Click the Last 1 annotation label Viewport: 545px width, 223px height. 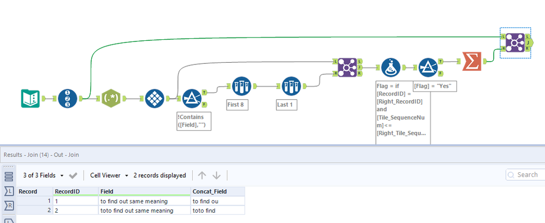coord(286,104)
